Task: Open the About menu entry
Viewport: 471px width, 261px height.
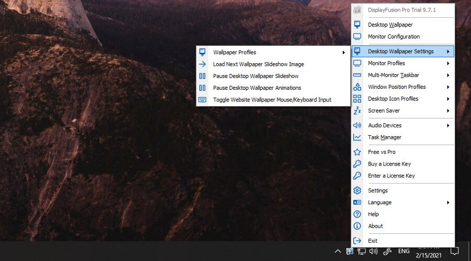Action: (x=403, y=226)
